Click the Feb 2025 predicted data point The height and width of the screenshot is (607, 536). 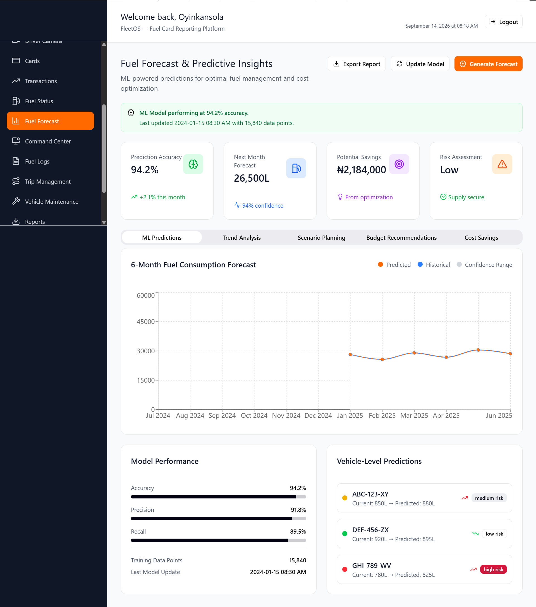[382, 359]
